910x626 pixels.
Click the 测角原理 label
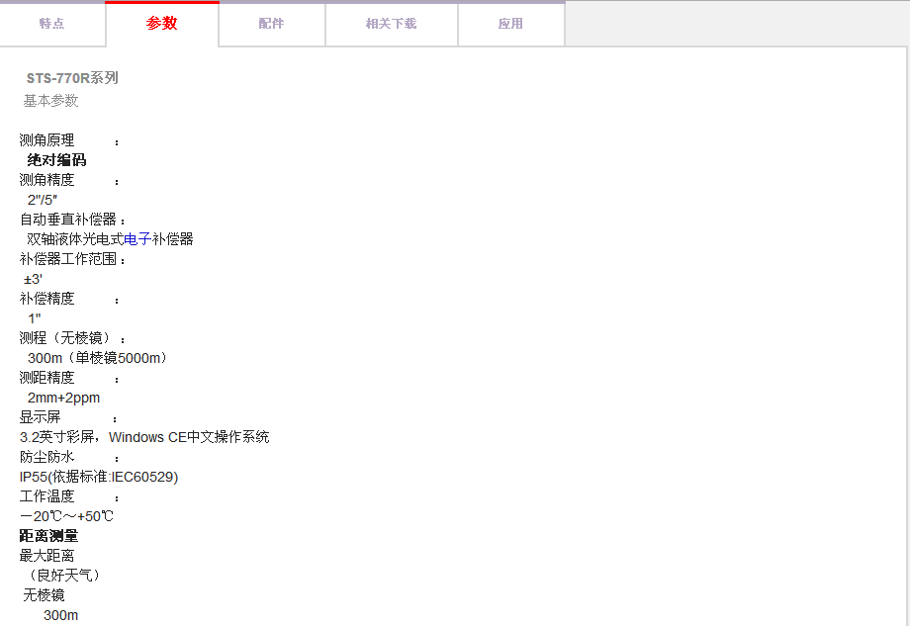pyautogui.click(x=46, y=140)
